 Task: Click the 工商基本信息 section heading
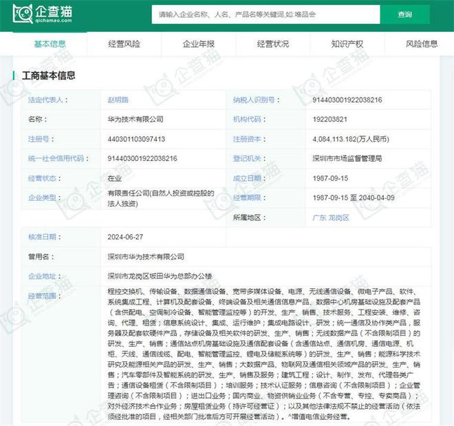49,76
